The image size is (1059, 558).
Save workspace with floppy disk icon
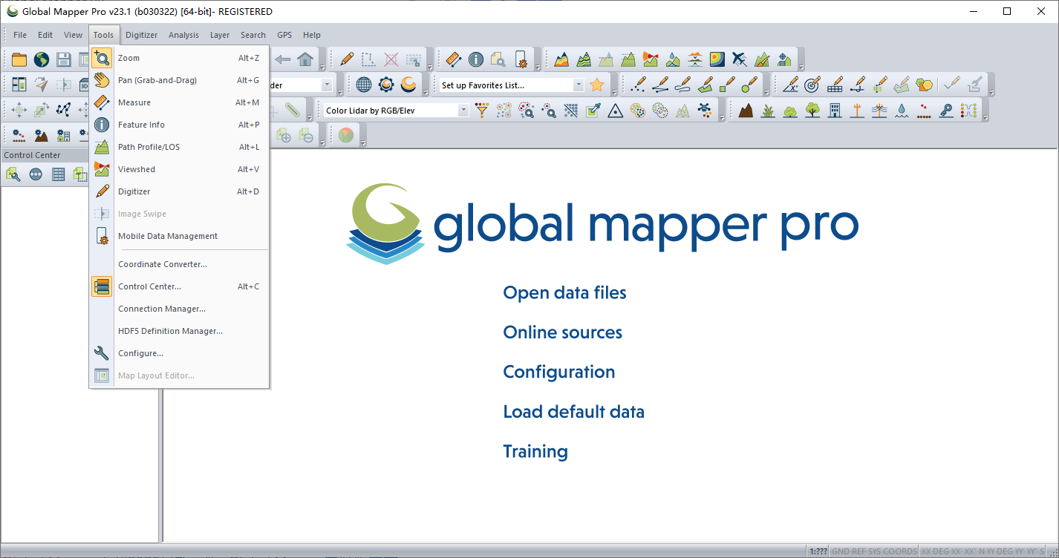pyautogui.click(x=64, y=59)
